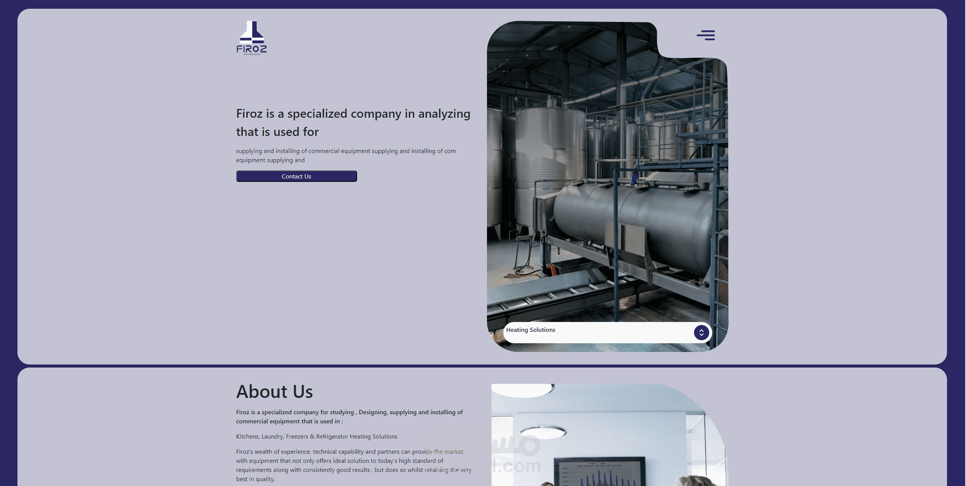The image size is (966, 486).
Task: Click the Firoz logo
Action: [251, 38]
